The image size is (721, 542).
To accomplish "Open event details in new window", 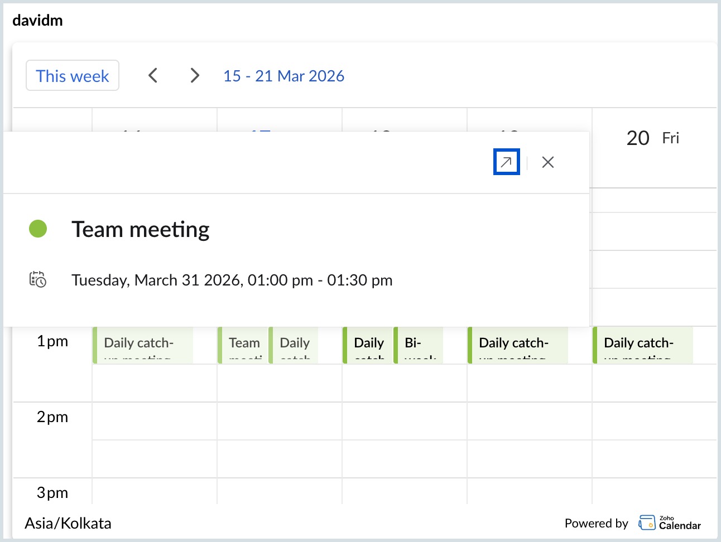I will [506, 162].
